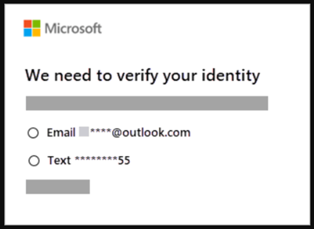
Task: Click the blue square in Microsoft logo
Action: [28, 33]
